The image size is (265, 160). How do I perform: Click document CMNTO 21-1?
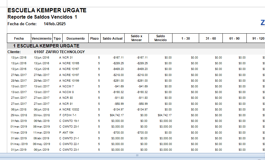71,138
